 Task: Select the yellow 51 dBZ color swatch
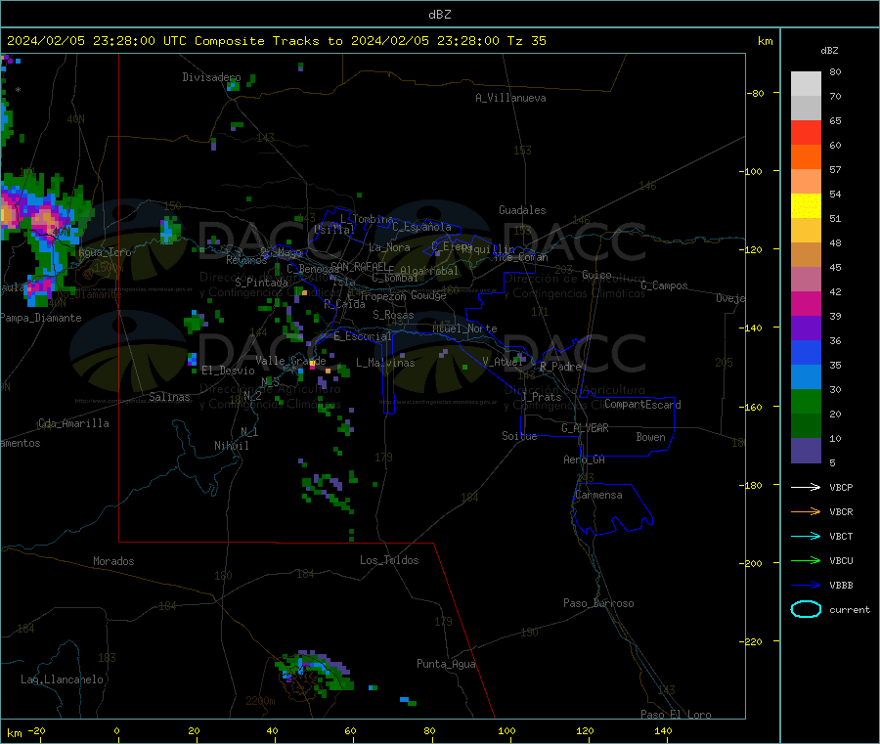pos(806,206)
